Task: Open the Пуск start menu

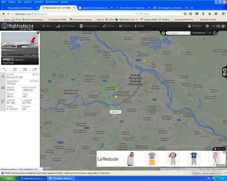Action: [x=8, y=178]
